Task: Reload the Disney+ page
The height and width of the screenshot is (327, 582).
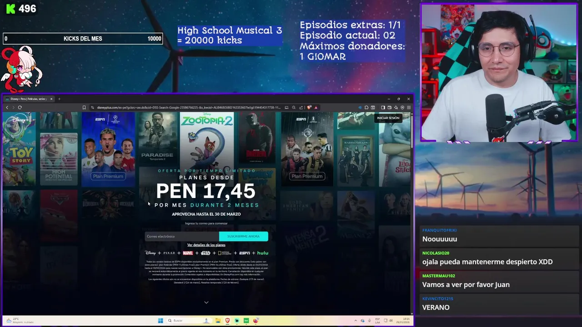Action: [x=20, y=108]
